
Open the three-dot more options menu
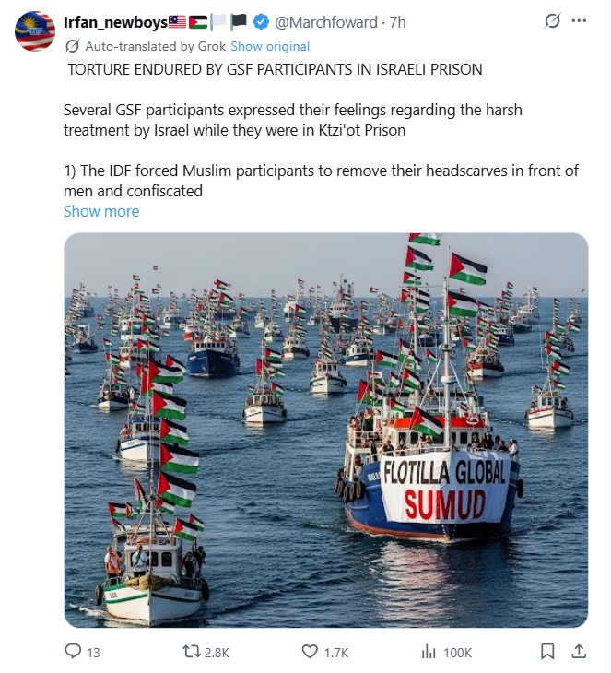[x=579, y=20]
